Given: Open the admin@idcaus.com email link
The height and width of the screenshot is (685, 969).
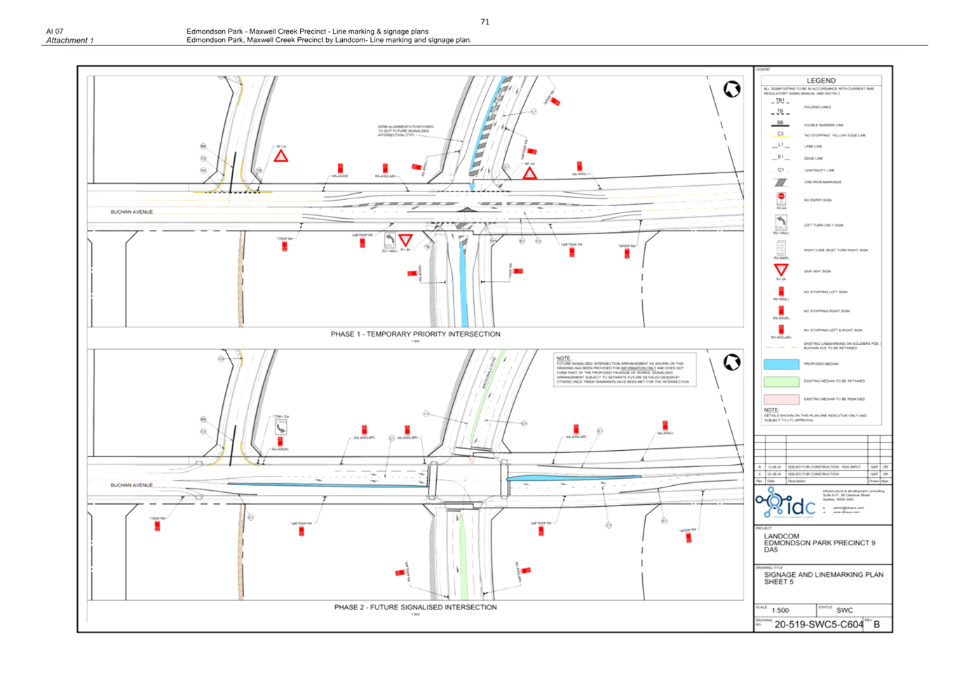Looking at the screenshot, I should click(x=848, y=508).
